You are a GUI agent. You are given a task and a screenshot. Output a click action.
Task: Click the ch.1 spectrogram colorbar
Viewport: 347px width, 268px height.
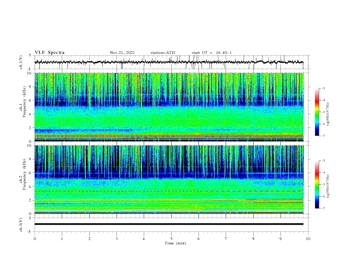pos(317,112)
